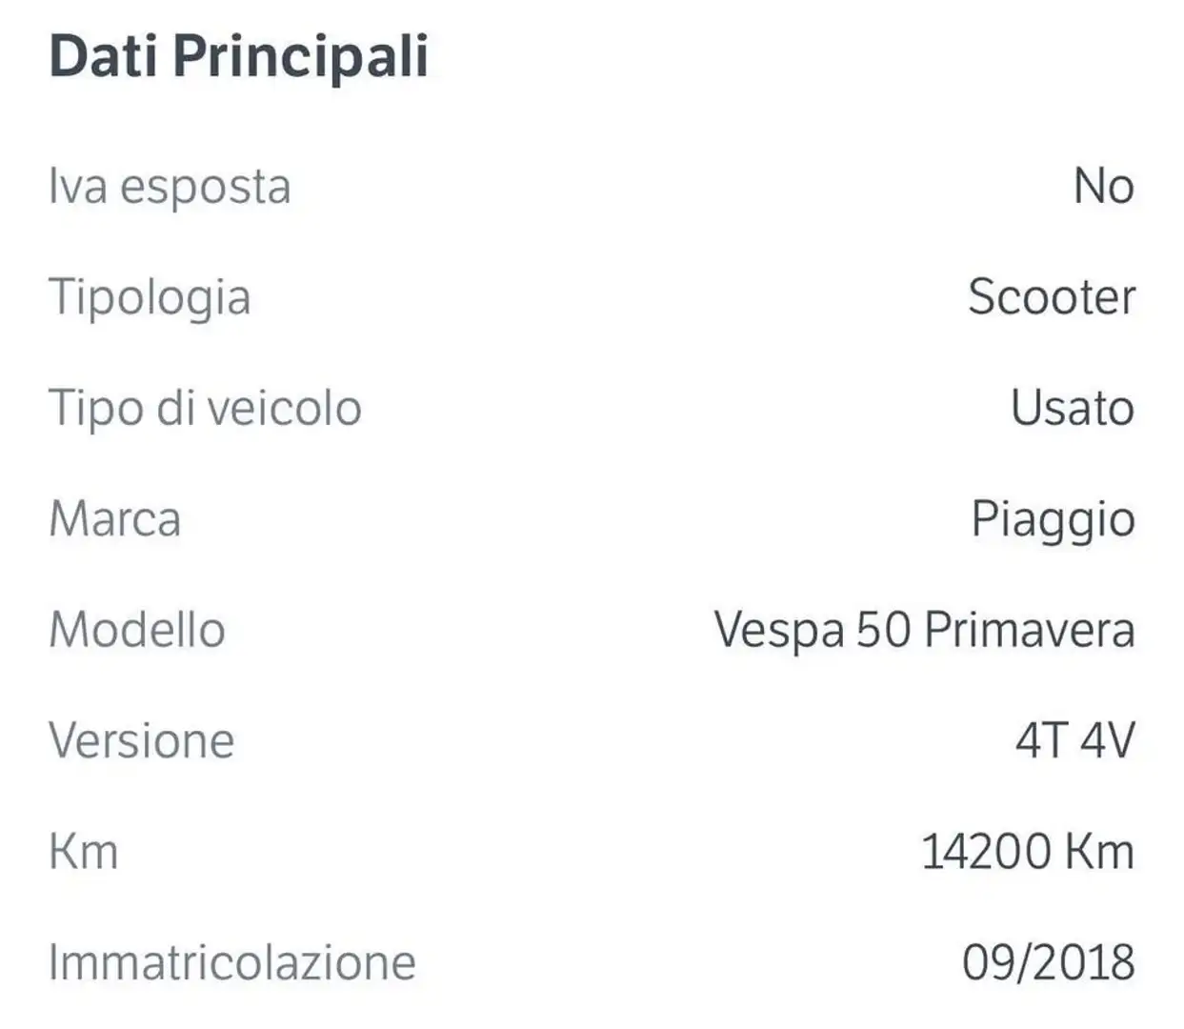This screenshot has height=1029, width=1184.
Task: Select the Immatricolazione label
Action: (x=232, y=962)
